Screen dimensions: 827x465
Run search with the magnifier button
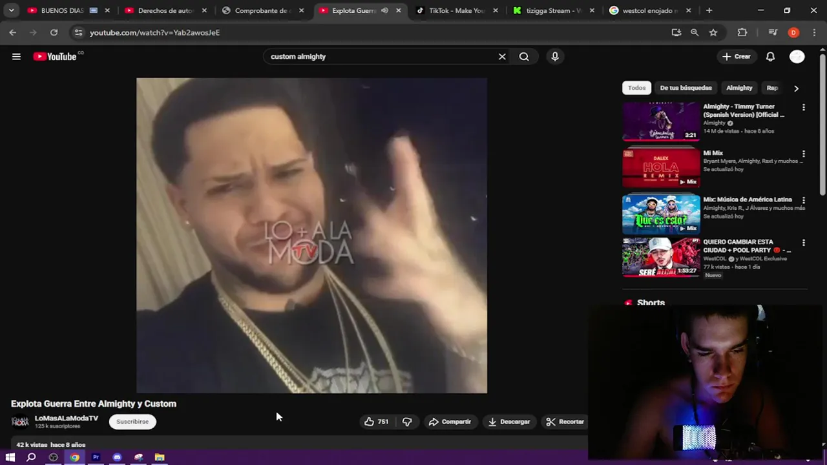coord(524,56)
